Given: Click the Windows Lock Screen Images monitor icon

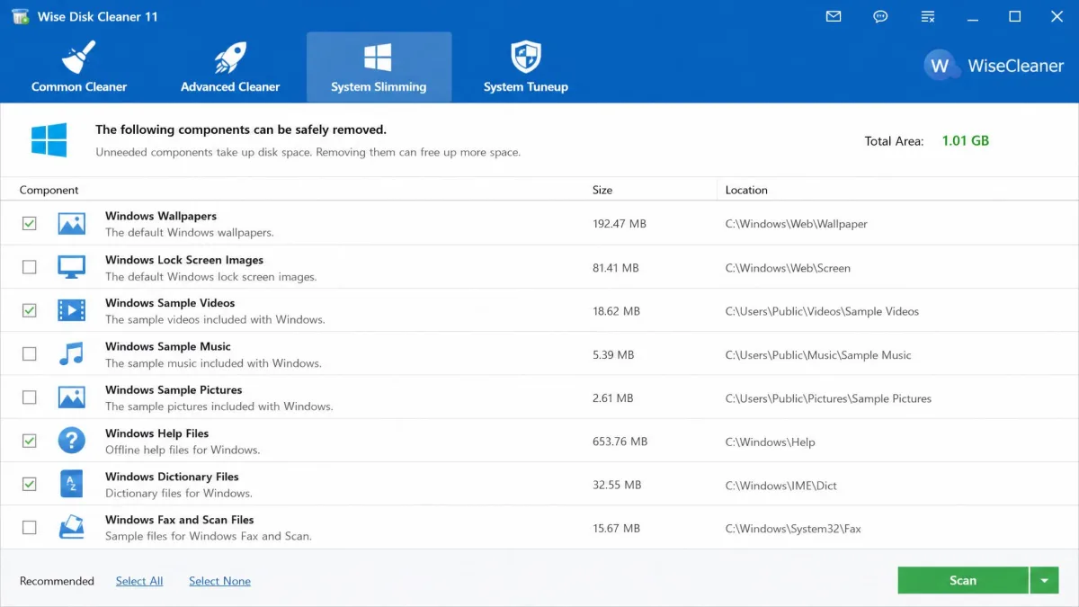Looking at the screenshot, I should [x=71, y=267].
